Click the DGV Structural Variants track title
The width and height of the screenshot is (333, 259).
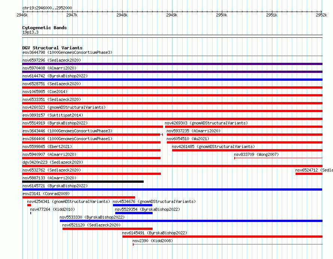[52, 48]
